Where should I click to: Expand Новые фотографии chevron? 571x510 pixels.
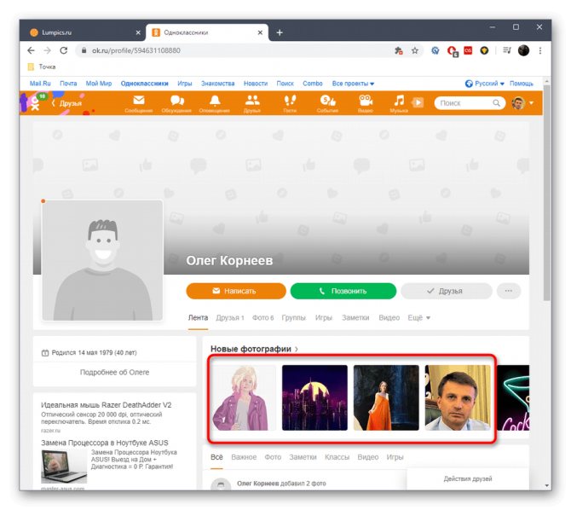pos(297,349)
